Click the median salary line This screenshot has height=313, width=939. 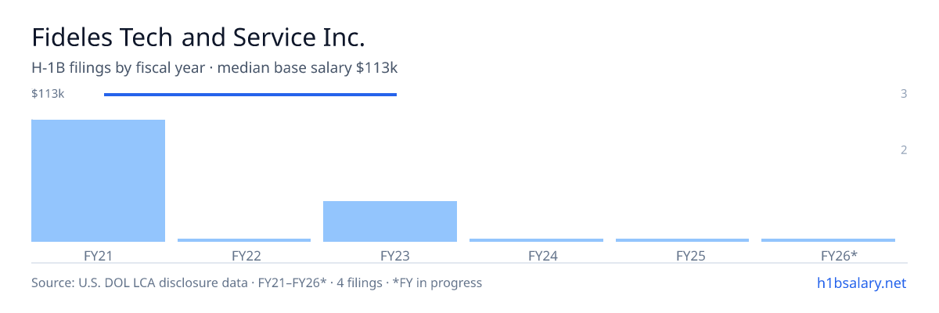coord(250,95)
